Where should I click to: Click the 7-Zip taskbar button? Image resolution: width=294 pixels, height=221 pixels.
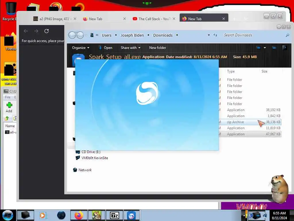tap(115, 215)
